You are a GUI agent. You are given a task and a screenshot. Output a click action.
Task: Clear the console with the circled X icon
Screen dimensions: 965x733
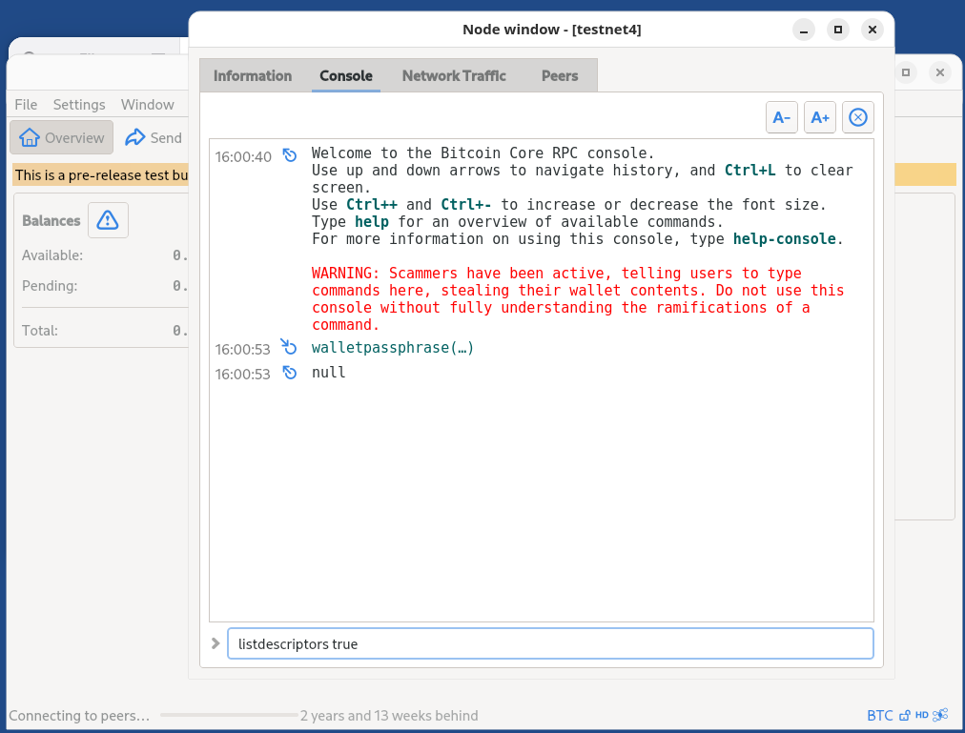pos(858,117)
